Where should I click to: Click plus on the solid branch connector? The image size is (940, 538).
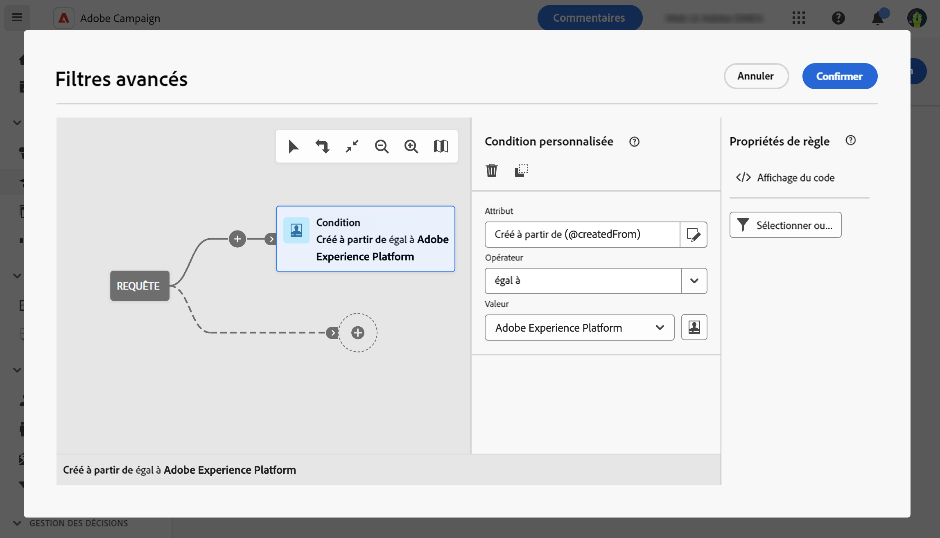237,239
